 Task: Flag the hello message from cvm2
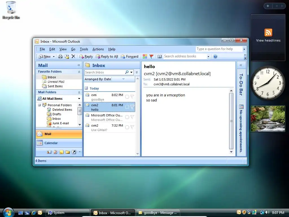132,107
